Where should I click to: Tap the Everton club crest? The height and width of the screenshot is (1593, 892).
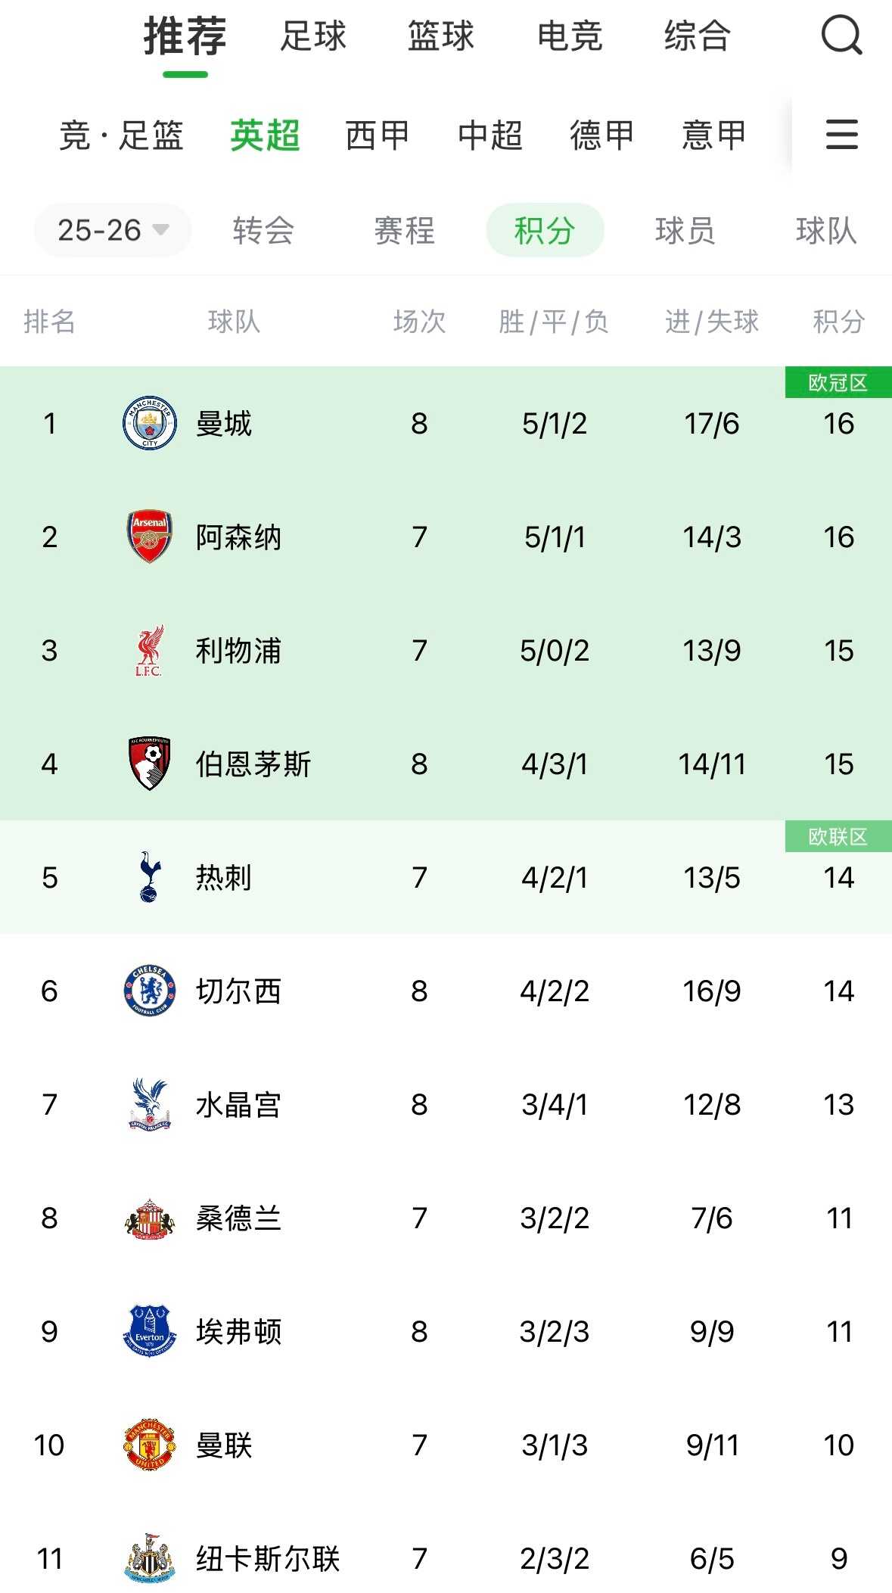(x=150, y=1331)
